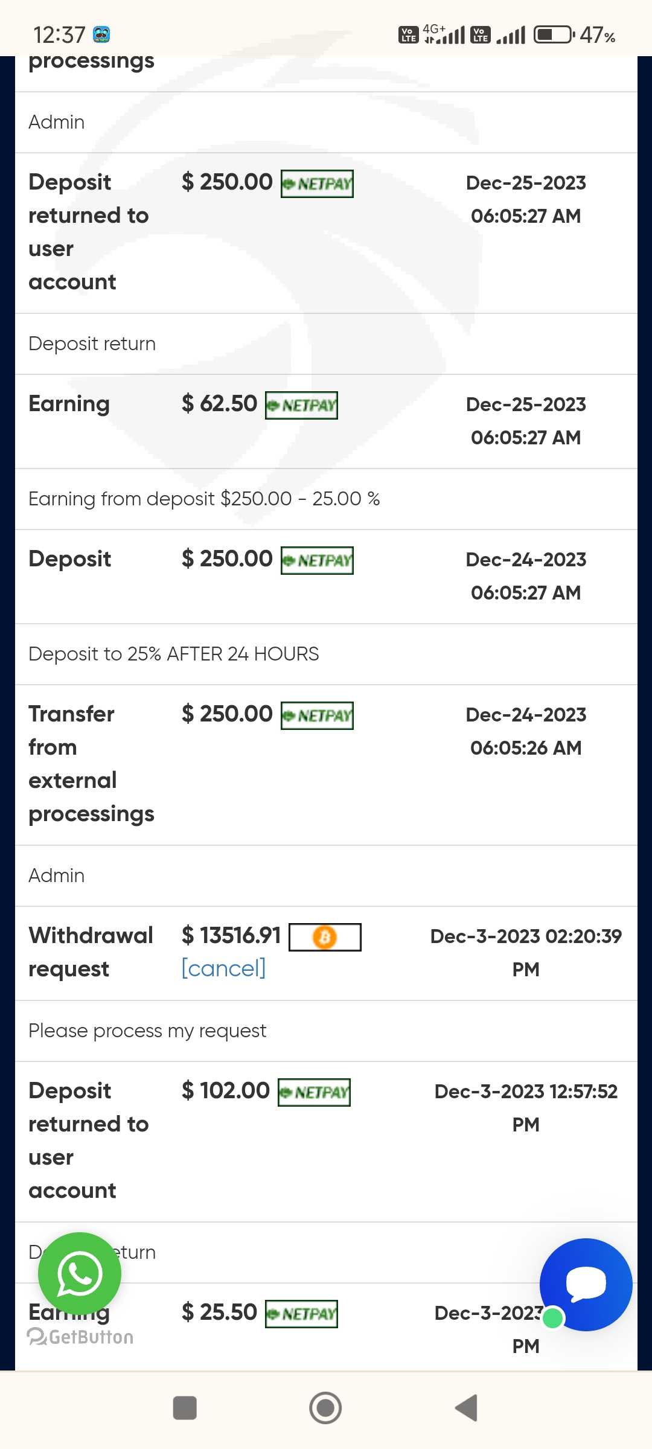Open the blue live chat bubble
This screenshot has height=1449, width=652.
(586, 1284)
